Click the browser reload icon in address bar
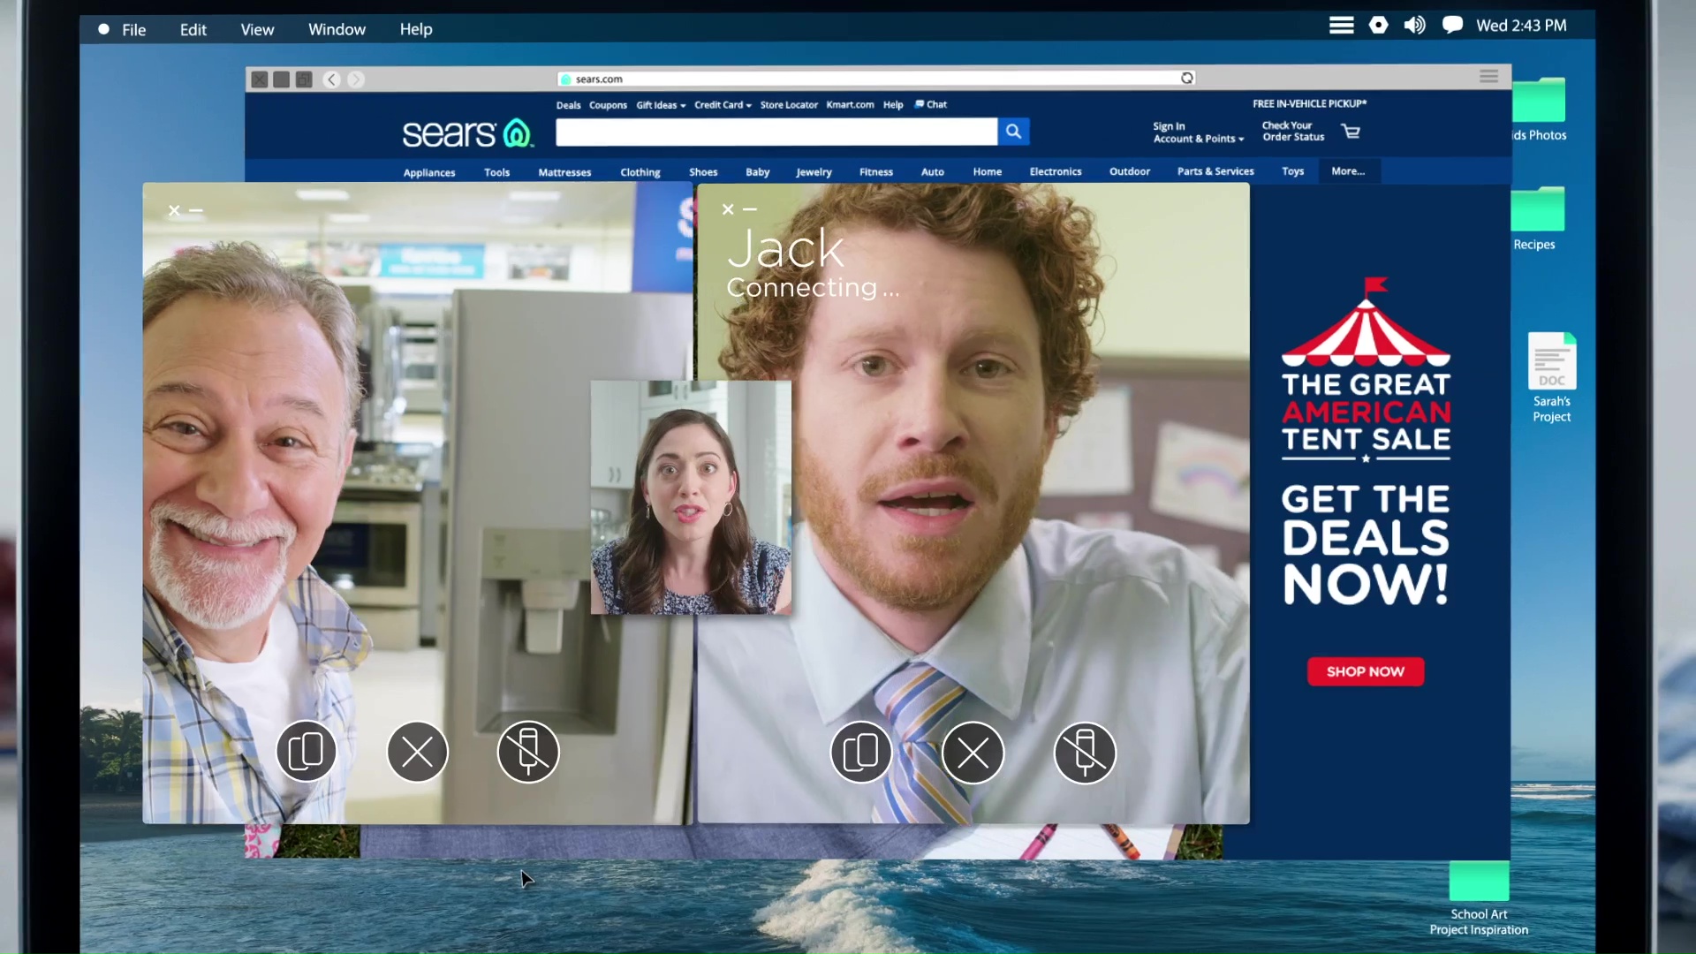 click(1187, 79)
